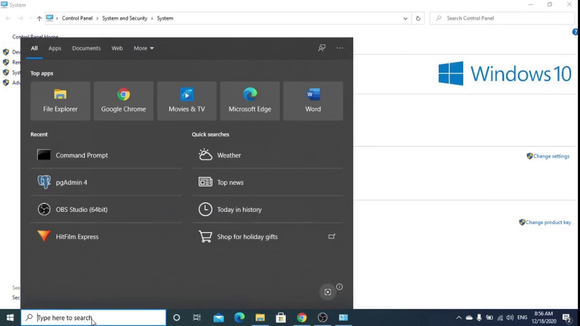Open the notification center icon
Screen dimensions: 580x326
[566, 318]
